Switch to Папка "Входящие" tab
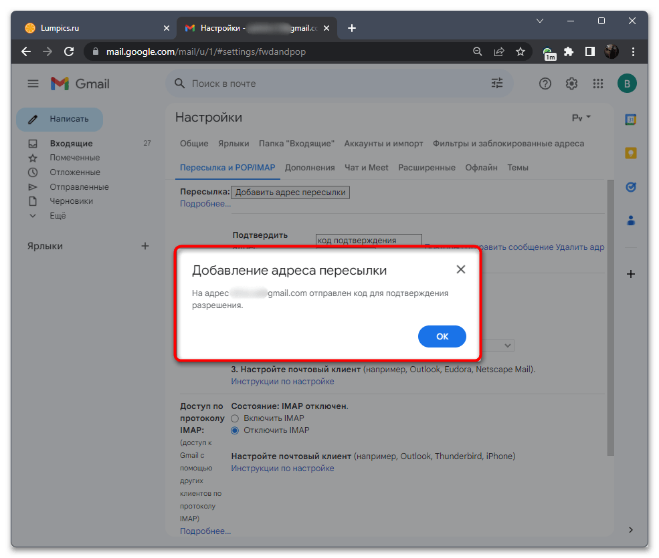The image size is (659, 558). pyautogui.click(x=296, y=144)
